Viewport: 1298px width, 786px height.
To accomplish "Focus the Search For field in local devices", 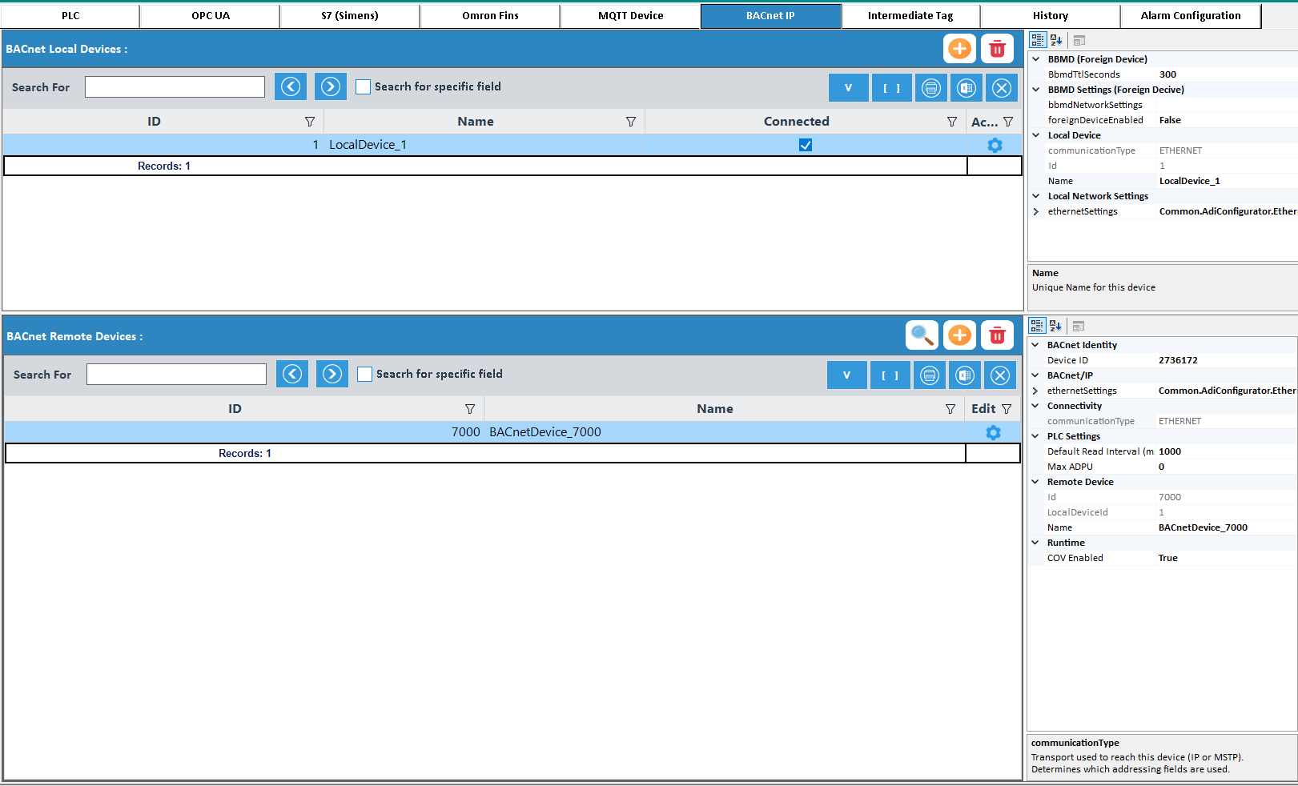I will click(x=175, y=87).
